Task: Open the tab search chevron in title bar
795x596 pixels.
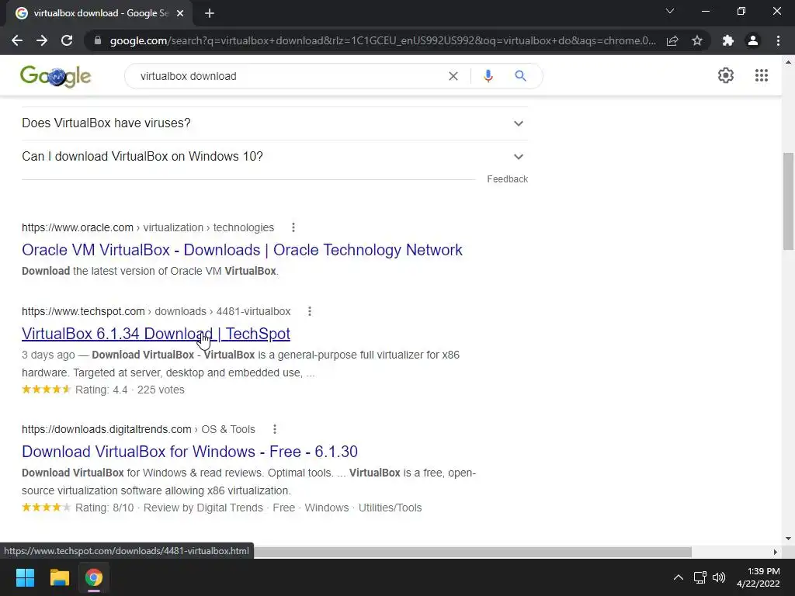Action: (670, 11)
